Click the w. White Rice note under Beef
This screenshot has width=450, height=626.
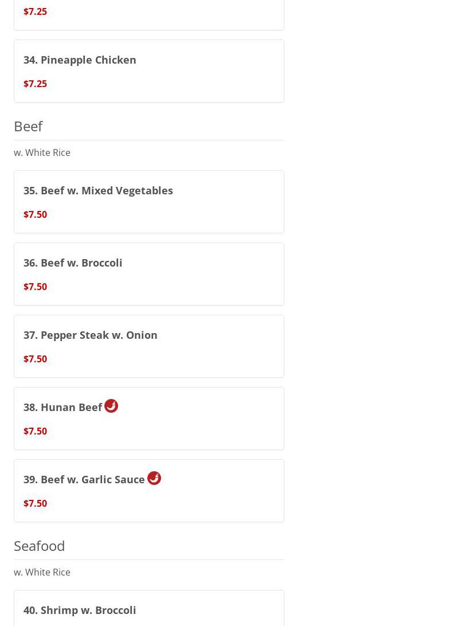click(x=42, y=152)
